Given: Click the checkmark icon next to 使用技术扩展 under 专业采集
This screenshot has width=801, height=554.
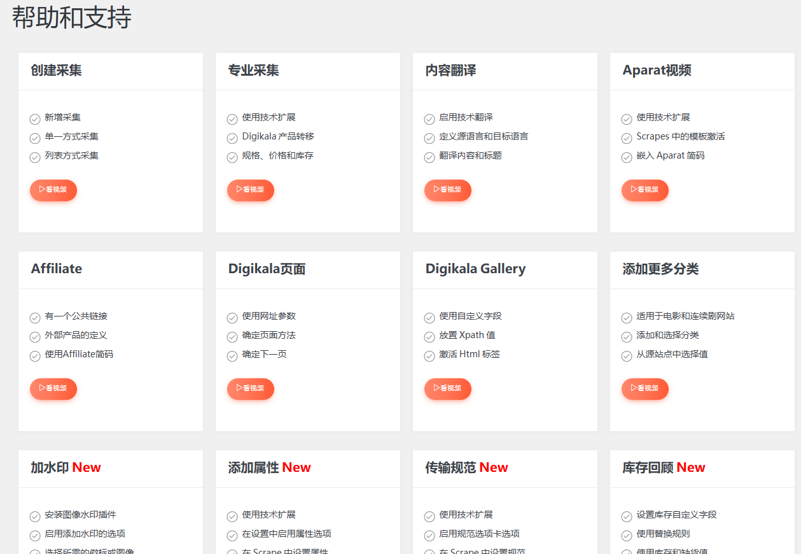Looking at the screenshot, I should pyautogui.click(x=232, y=118).
